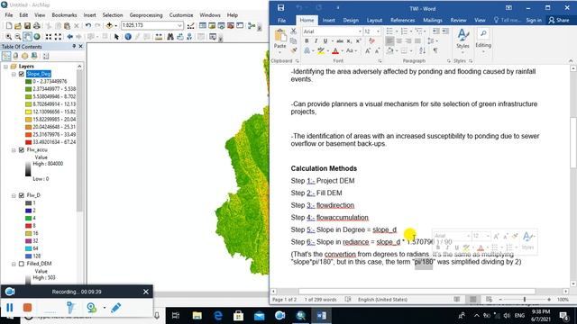Select the ArcMap Zoom Out tool

pyautogui.click(x=18, y=37)
